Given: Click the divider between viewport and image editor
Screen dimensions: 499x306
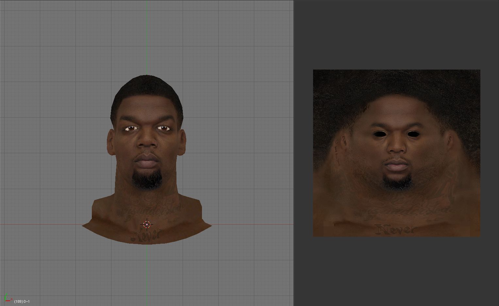Looking at the screenshot, I should coord(294,153).
